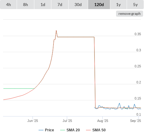View the 5y time range

135,5
